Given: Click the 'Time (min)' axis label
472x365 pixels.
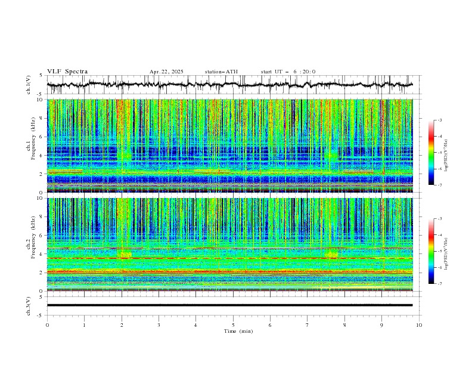Looking at the screenshot, I should coord(238,331).
